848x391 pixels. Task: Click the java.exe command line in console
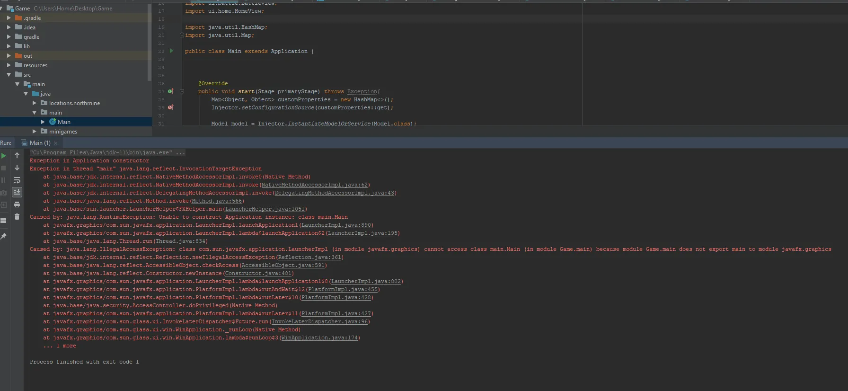click(107, 152)
